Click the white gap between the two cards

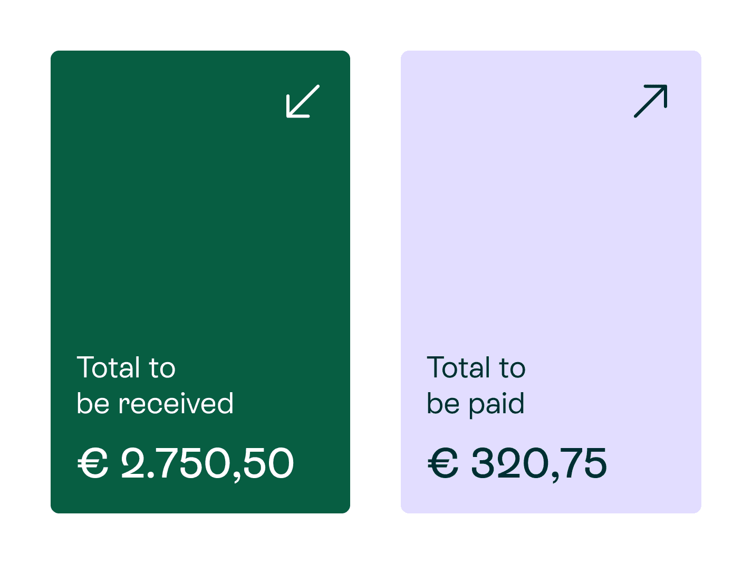(375, 282)
